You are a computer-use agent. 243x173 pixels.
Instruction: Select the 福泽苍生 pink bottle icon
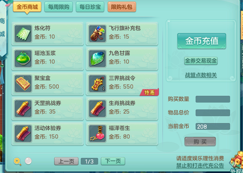pos(97,134)
